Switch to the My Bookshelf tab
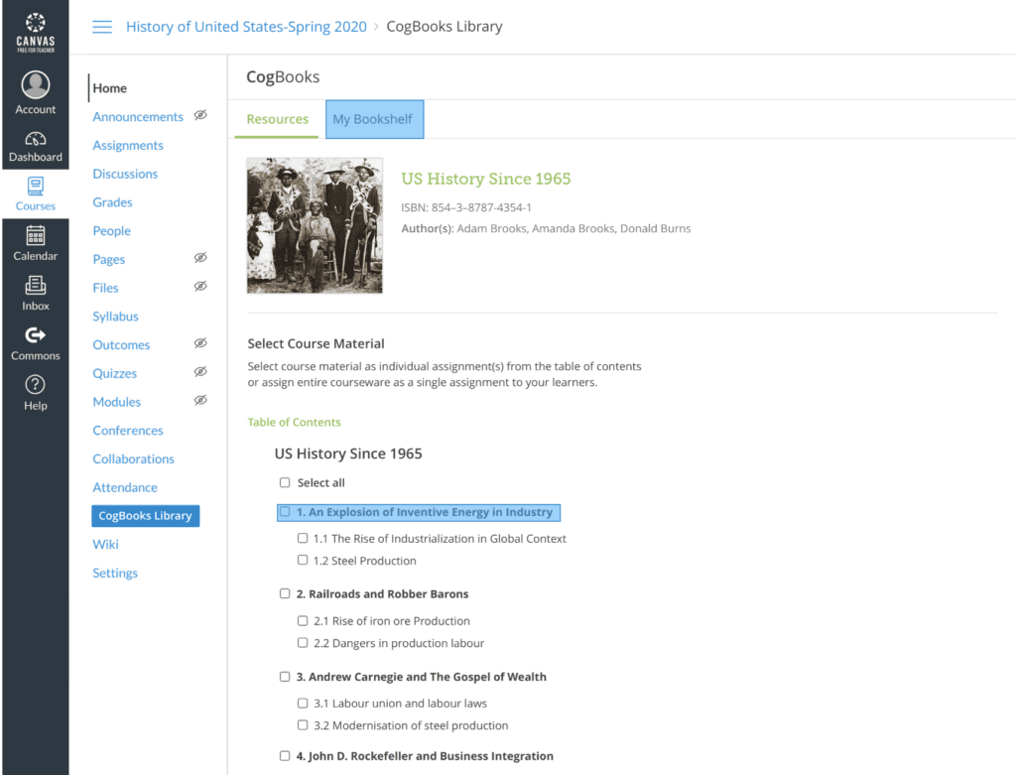1016x775 pixels. click(374, 119)
